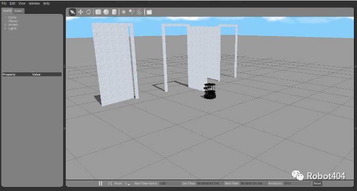The image size is (357, 191).
Task: Insert a cylinder shape
Action: (114, 12)
